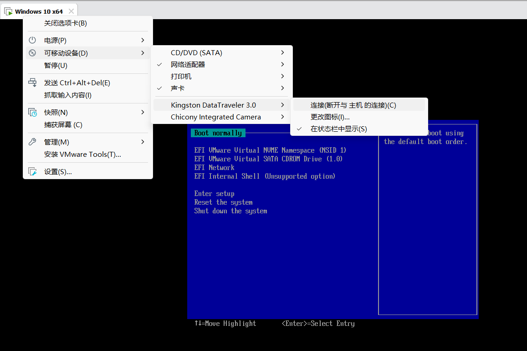Toggle the checked 声卡 entry
The image size is (527, 351).
(x=222, y=88)
